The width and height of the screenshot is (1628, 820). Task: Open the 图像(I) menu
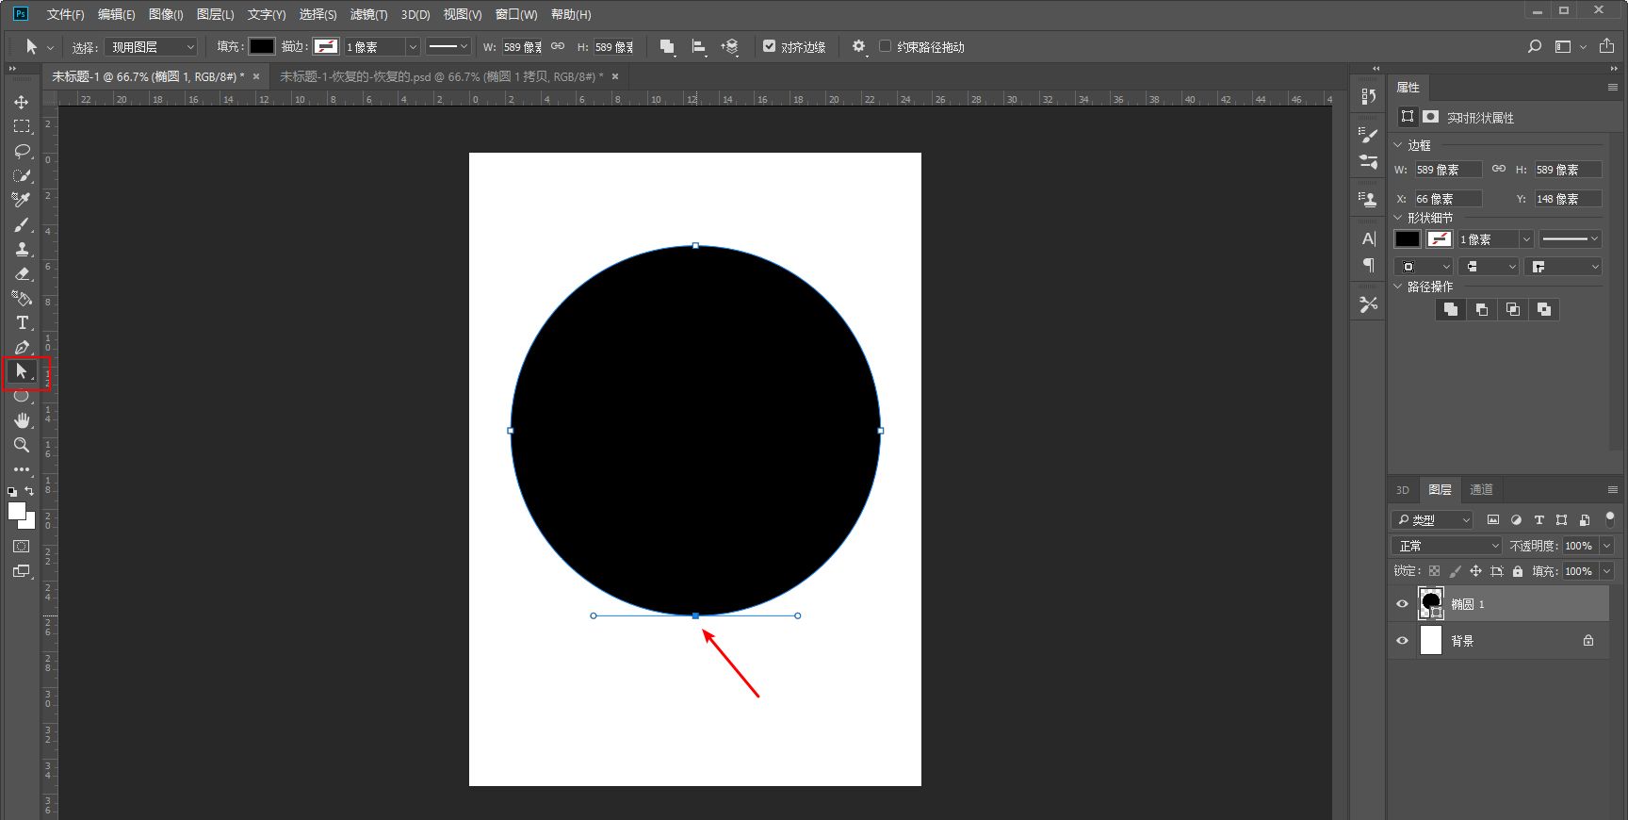click(x=166, y=14)
